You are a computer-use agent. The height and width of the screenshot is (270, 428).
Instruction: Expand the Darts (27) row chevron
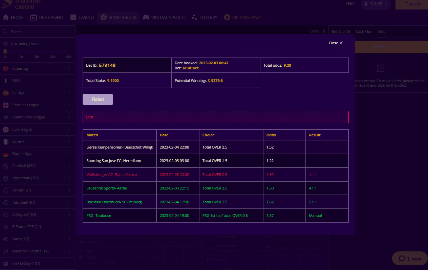coord(69,239)
